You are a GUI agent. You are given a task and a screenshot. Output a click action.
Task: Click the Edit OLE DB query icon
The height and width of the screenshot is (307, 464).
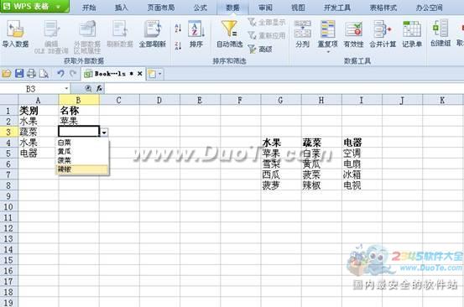(x=51, y=29)
